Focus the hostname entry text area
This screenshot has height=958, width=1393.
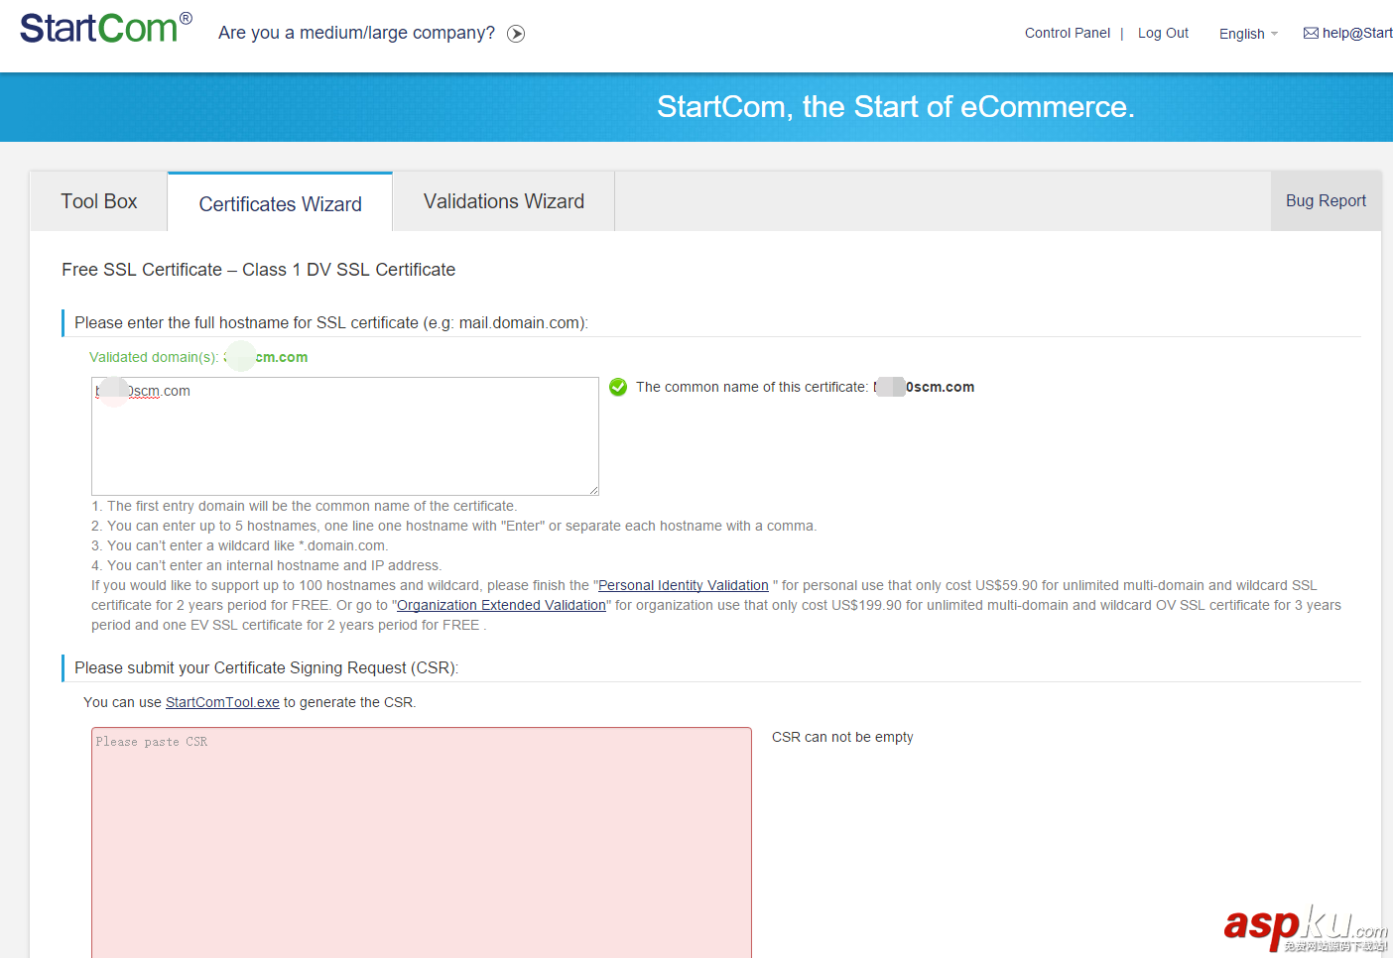(x=344, y=441)
